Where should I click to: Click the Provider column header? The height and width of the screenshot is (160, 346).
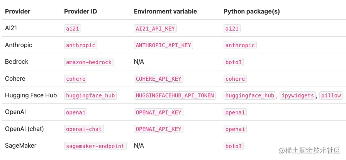(18, 12)
